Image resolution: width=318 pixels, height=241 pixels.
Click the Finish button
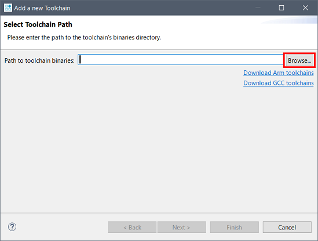point(235,227)
